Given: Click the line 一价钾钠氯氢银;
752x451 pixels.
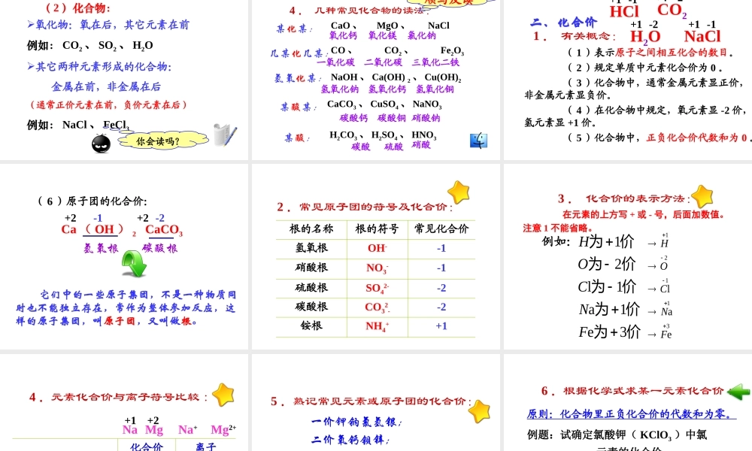Looking at the screenshot, I should pyautogui.click(x=356, y=422).
